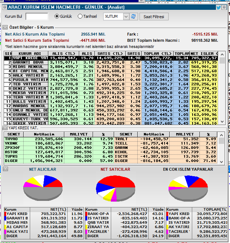Click scroll down arrow of stock detail table
This screenshot has height=243, width=230.
[x=222, y=162]
